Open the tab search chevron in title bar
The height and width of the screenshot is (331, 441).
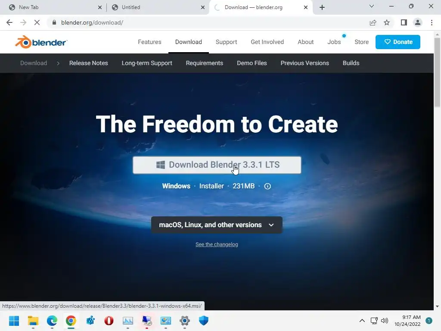(x=372, y=6)
